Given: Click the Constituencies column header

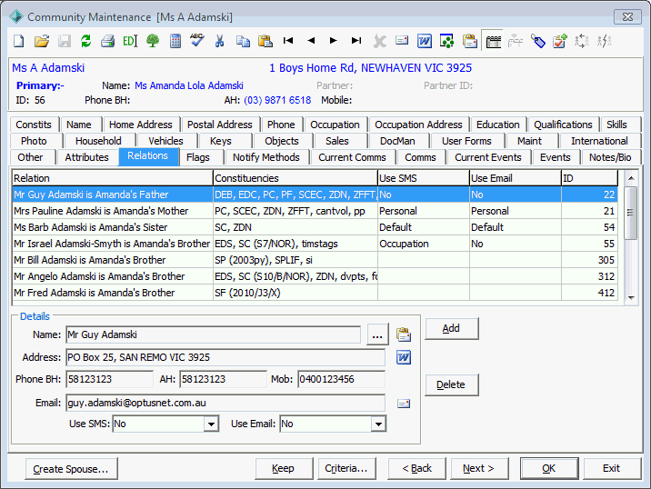Looking at the screenshot, I should (x=295, y=178).
